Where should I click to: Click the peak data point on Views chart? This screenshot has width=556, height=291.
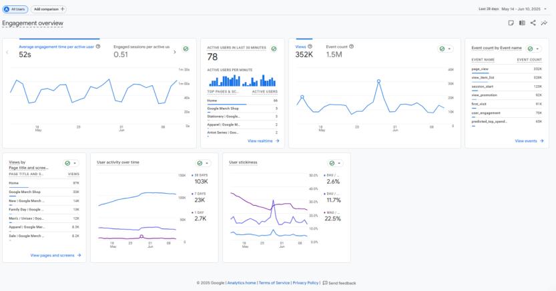tap(378, 81)
